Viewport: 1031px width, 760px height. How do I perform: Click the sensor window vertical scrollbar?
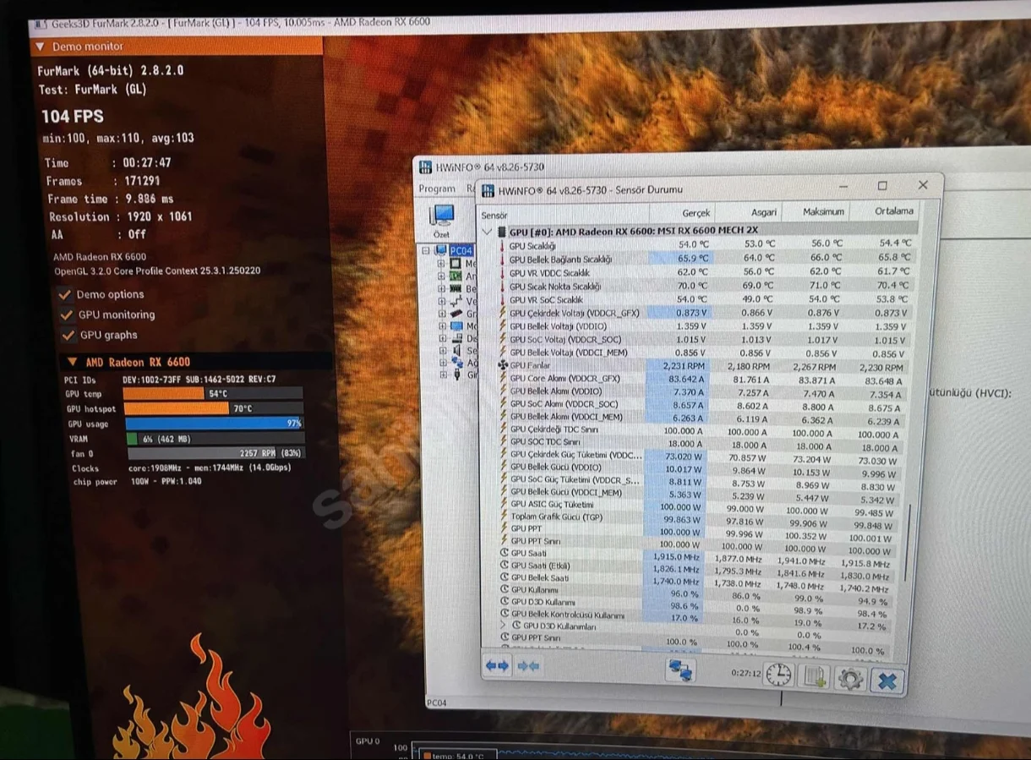coord(909,541)
